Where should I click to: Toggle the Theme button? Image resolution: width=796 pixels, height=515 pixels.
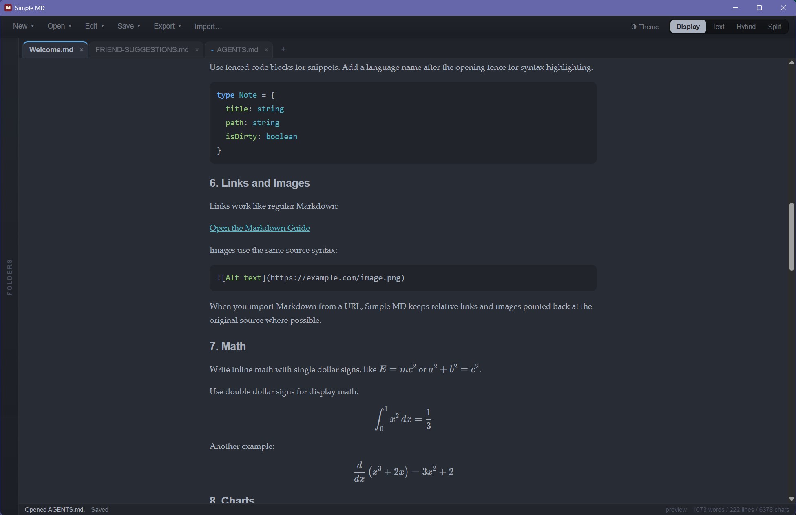[x=645, y=27]
